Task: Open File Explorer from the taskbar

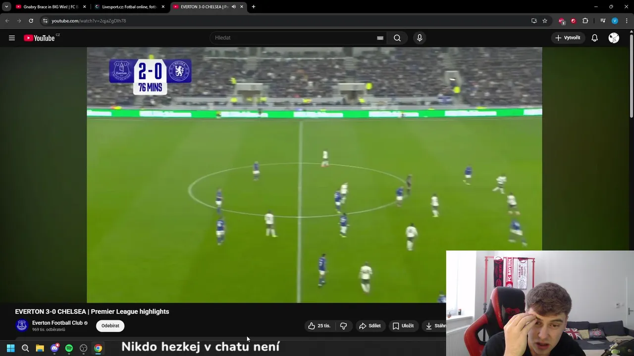Action: [40, 348]
